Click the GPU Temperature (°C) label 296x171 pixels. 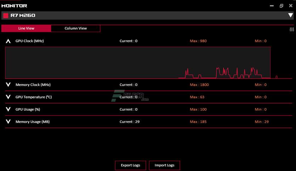[x=34, y=97]
